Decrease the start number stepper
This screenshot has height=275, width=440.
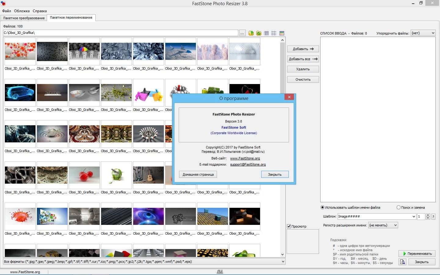[428, 218]
